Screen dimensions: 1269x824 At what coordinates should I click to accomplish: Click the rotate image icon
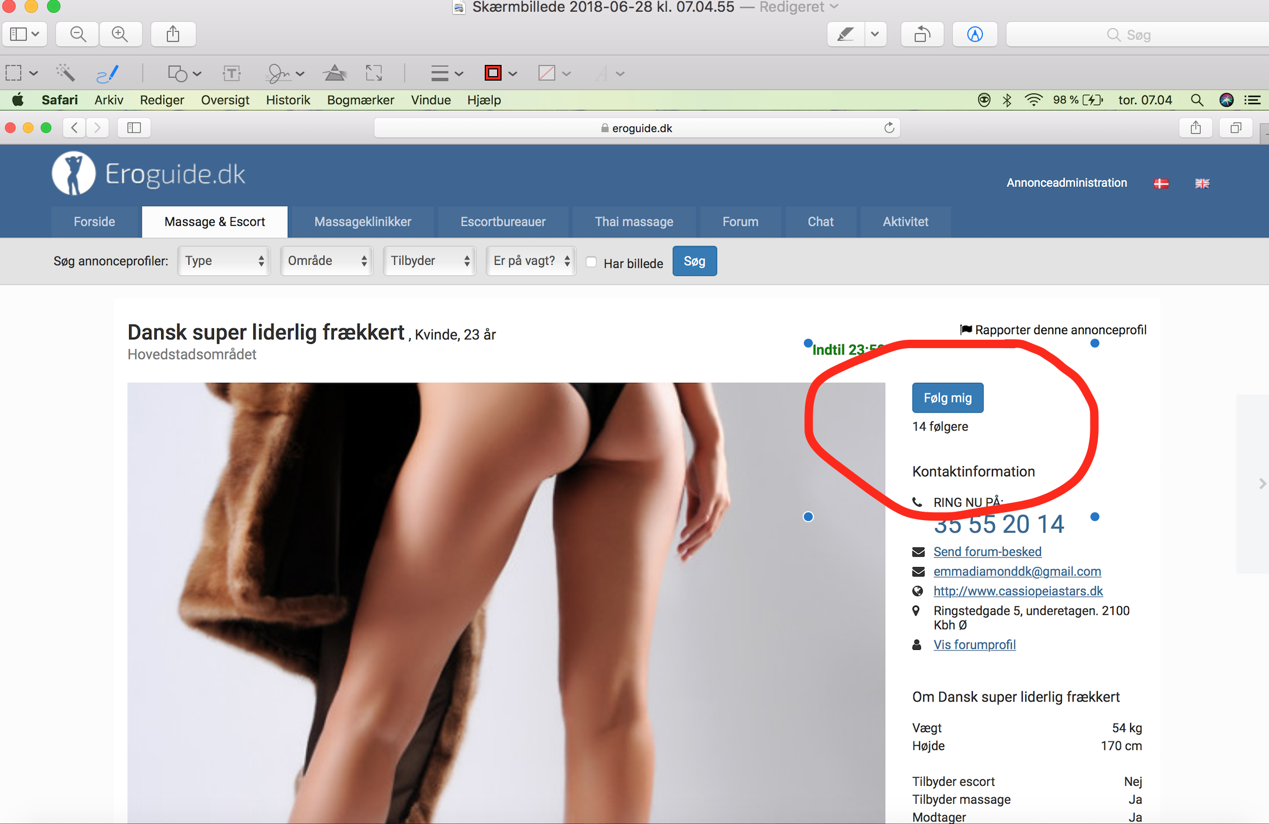pyautogui.click(x=921, y=34)
